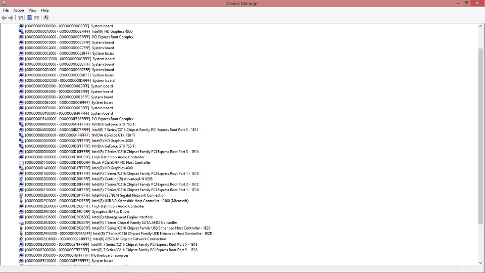Click the vertical scrollbar thumb
Image resolution: width=485 pixels, height=273 pixels.
tap(480, 136)
